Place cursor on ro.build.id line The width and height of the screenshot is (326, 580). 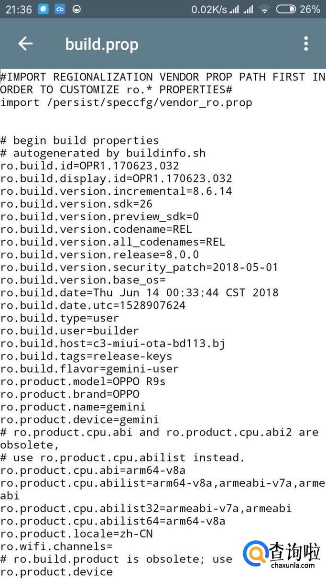point(90,166)
